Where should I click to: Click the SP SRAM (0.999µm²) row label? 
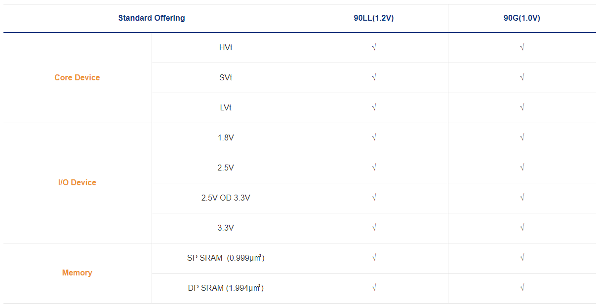[x=226, y=258]
